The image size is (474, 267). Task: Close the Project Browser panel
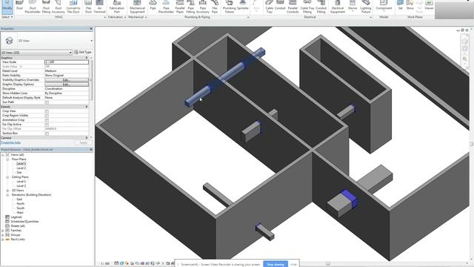click(91, 150)
